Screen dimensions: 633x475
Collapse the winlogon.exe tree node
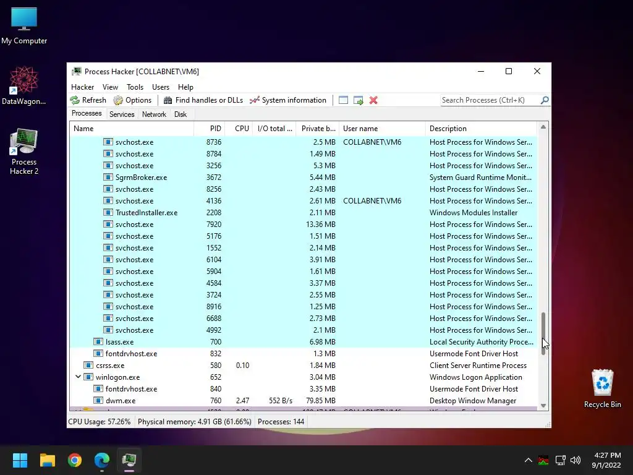coord(78,377)
